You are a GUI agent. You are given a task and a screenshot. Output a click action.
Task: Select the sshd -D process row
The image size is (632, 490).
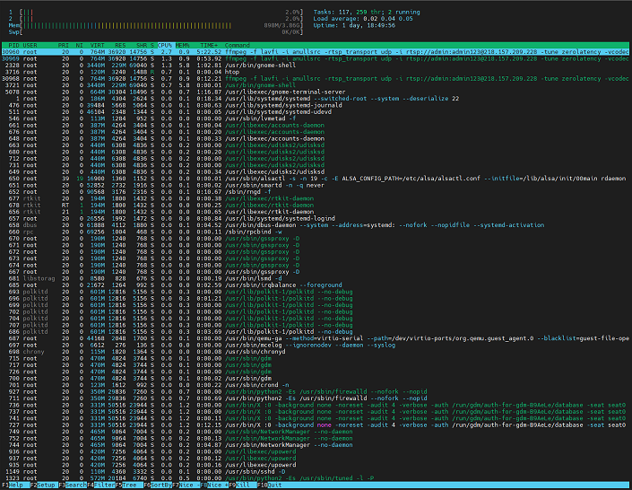tap(316, 471)
